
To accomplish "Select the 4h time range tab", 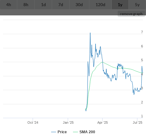I will [x=9, y=5].
